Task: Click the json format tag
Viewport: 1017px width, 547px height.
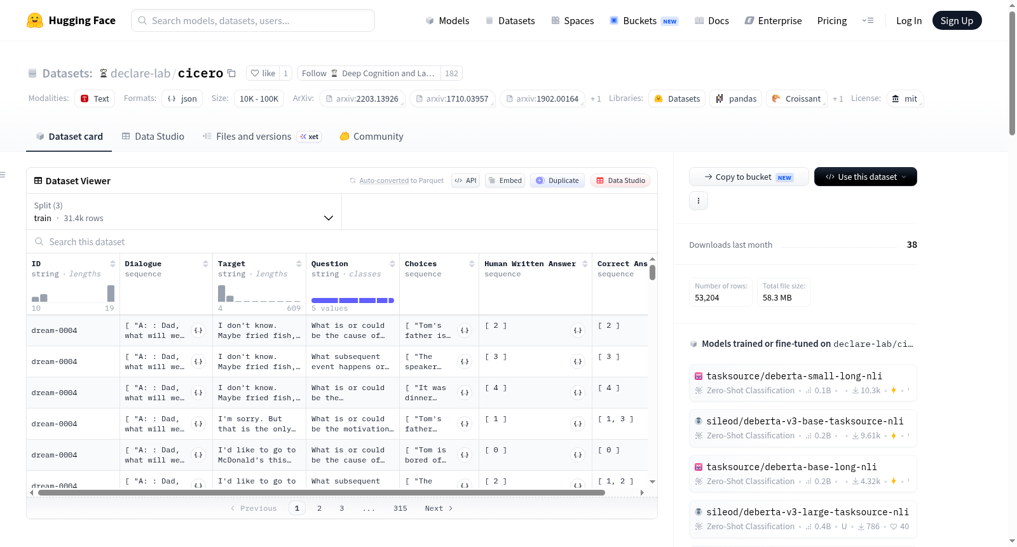Action: pos(182,98)
